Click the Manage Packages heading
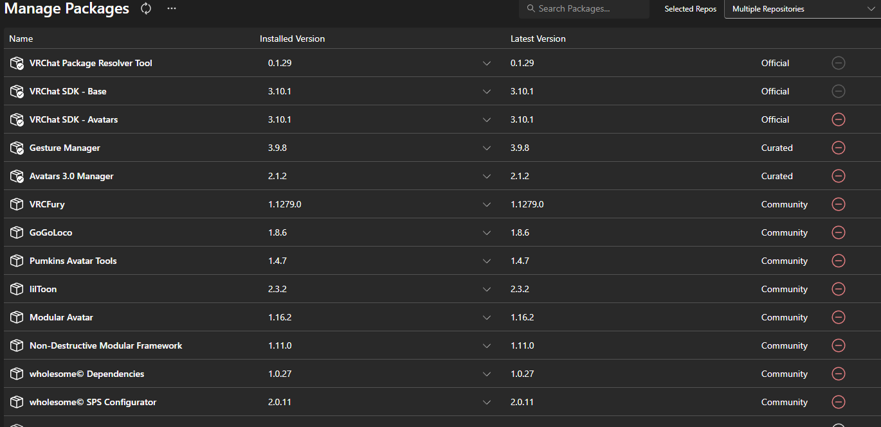Image resolution: width=881 pixels, height=427 pixels. pyautogui.click(x=67, y=9)
